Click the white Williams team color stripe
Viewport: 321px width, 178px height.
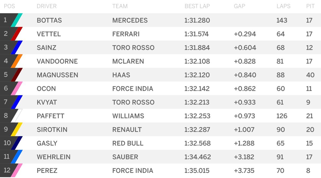pos(17,116)
